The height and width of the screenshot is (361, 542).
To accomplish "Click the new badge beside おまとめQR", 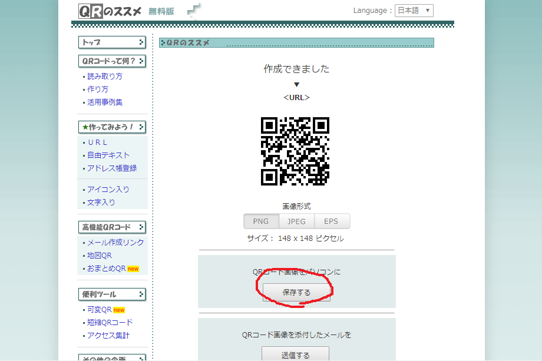I will 133,269.
